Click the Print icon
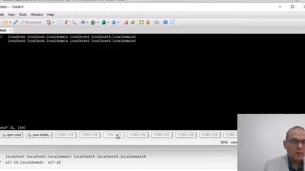 83,22
